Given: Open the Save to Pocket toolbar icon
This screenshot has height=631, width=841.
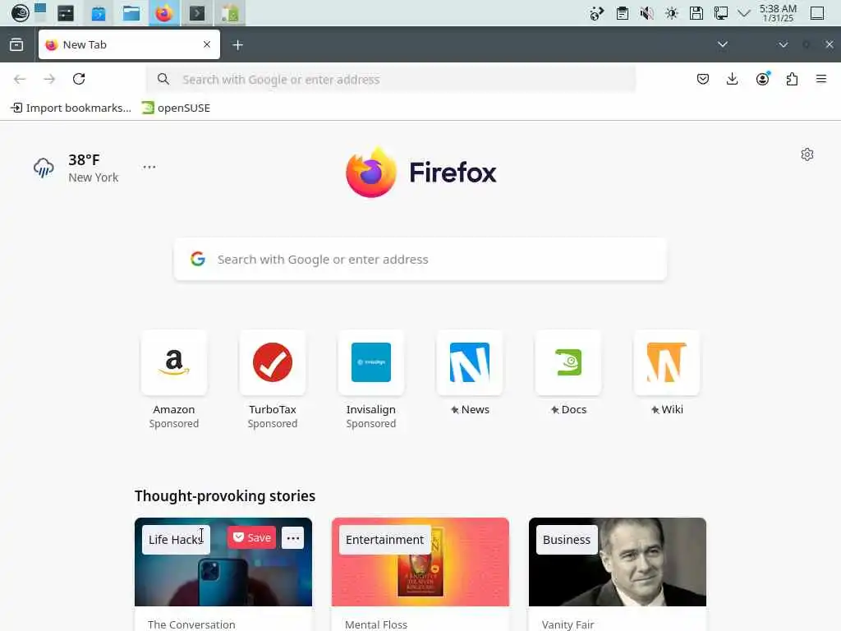Looking at the screenshot, I should click(703, 80).
